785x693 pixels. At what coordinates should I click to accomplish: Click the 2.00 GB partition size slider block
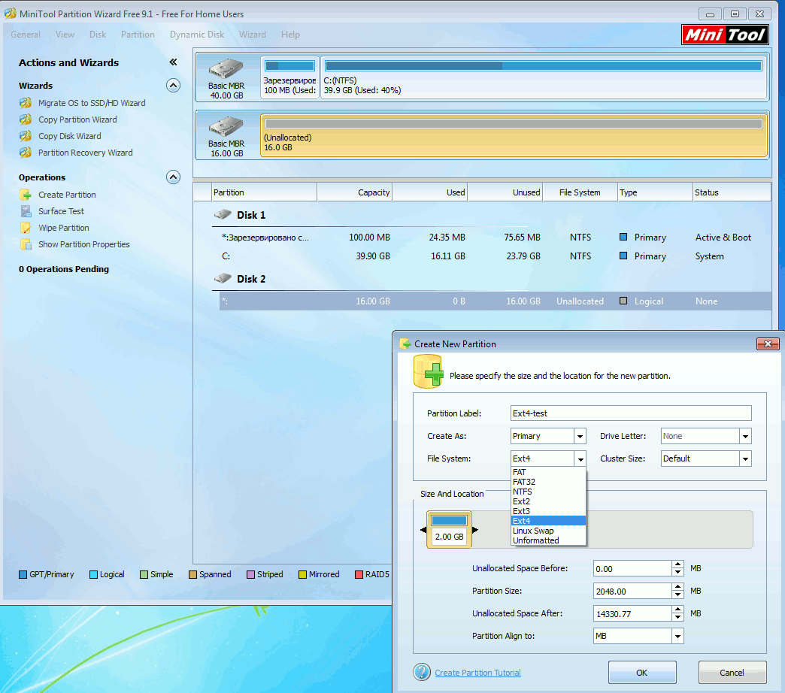tap(449, 530)
